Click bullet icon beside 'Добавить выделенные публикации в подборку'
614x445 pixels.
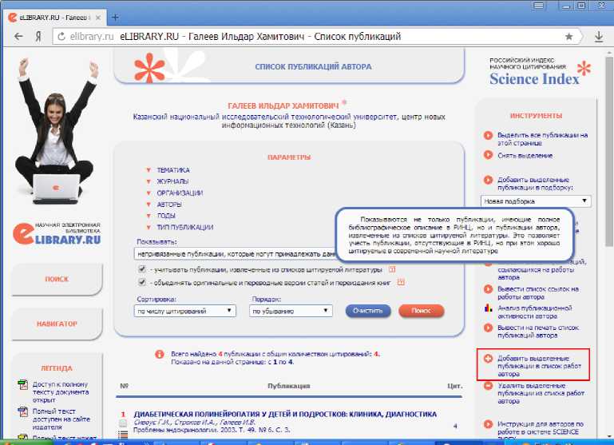coord(488,180)
